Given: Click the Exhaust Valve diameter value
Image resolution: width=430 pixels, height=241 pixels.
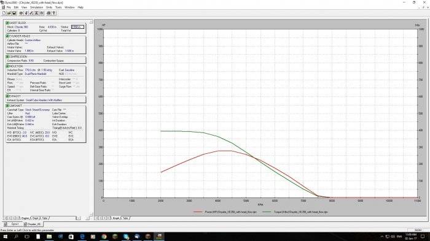Looking at the screenshot, I should 69,51.
